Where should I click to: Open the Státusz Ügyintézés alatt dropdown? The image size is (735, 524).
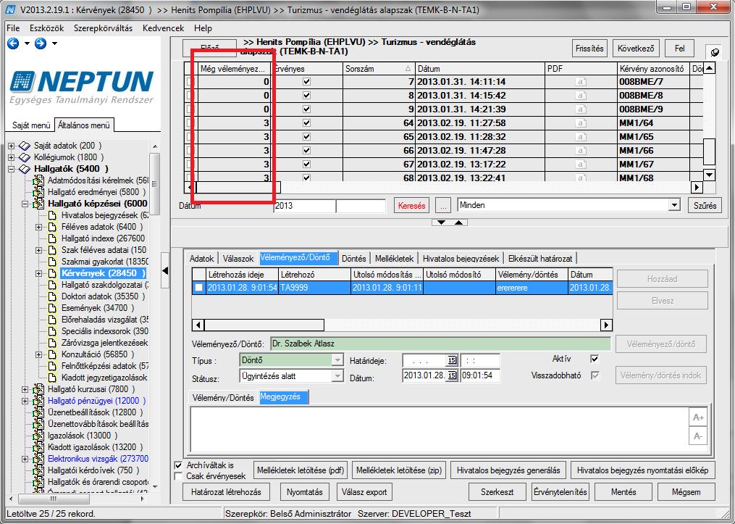point(337,375)
